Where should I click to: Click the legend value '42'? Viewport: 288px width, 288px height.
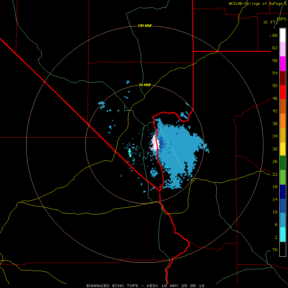[x=275, y=111]
